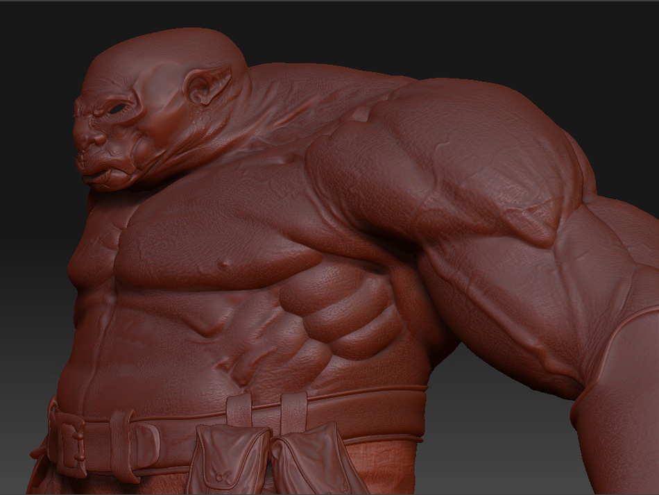Click the nipple on the creature's chest

click(x=224, y=265)
